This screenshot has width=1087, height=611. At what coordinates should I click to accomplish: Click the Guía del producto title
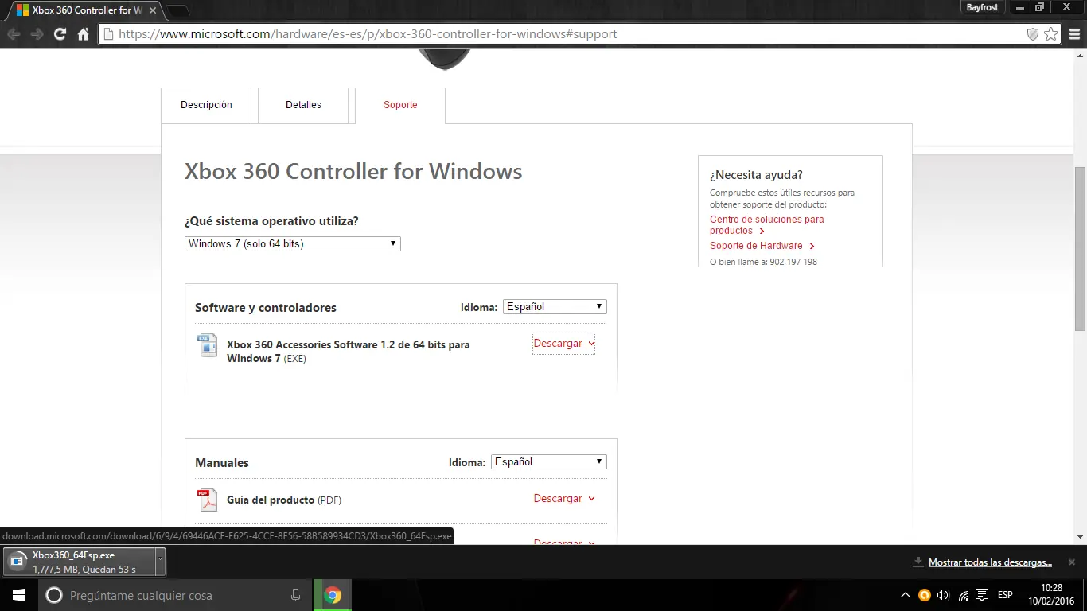tap(271, 500)
